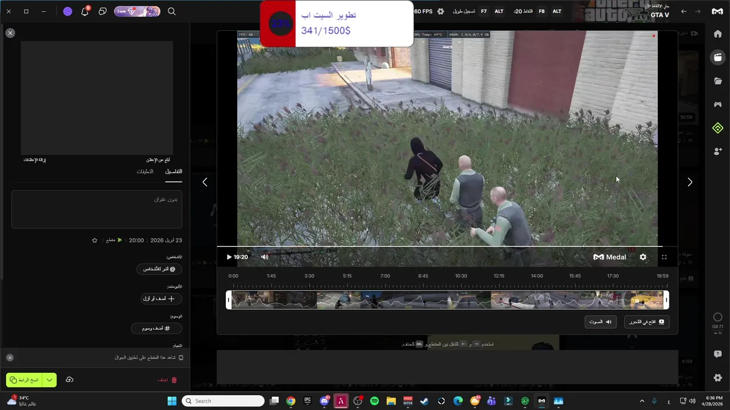Open recording settings gear beside 60 FPS

point(440,11)
